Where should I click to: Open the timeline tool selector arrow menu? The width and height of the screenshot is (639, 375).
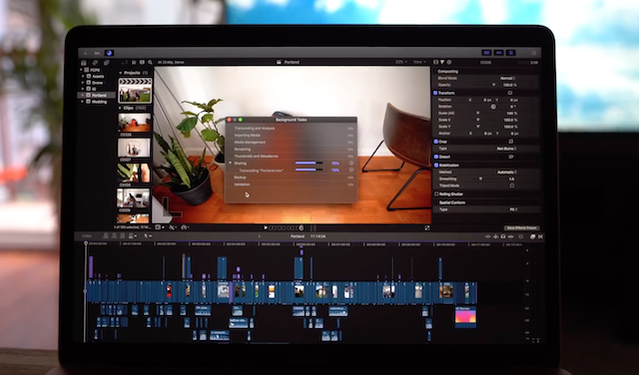pos(148,236)
